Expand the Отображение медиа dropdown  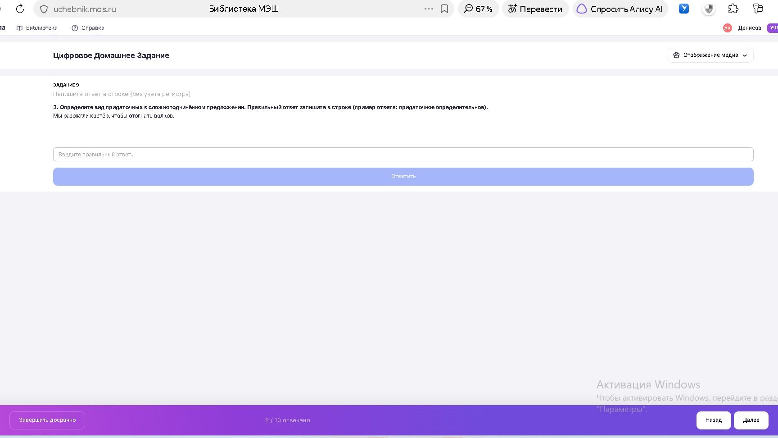(x=710, y=55)
